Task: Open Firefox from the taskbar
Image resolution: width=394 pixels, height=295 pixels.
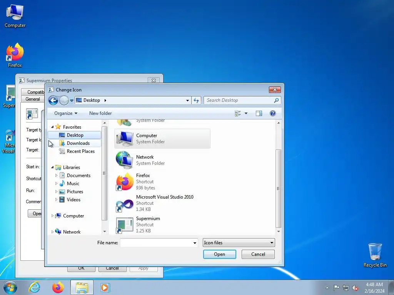Action: [x=58, y=287]
